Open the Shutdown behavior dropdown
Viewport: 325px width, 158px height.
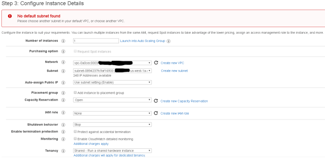(x=112, y=125)
